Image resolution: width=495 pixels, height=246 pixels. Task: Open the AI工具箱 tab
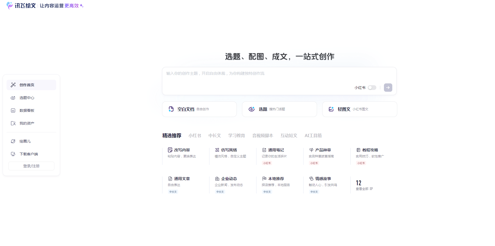(313, 136)
